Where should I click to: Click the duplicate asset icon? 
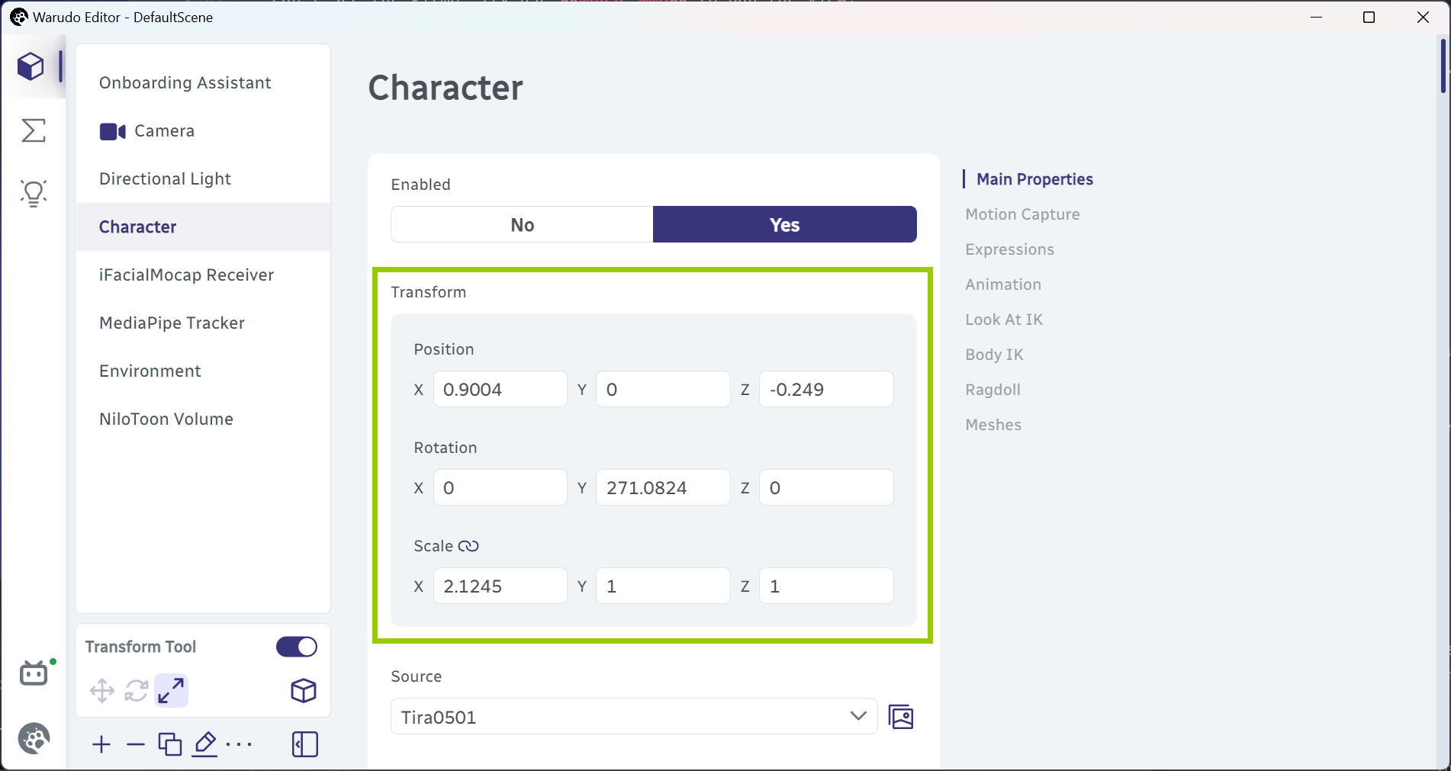(x=170, y=744)
